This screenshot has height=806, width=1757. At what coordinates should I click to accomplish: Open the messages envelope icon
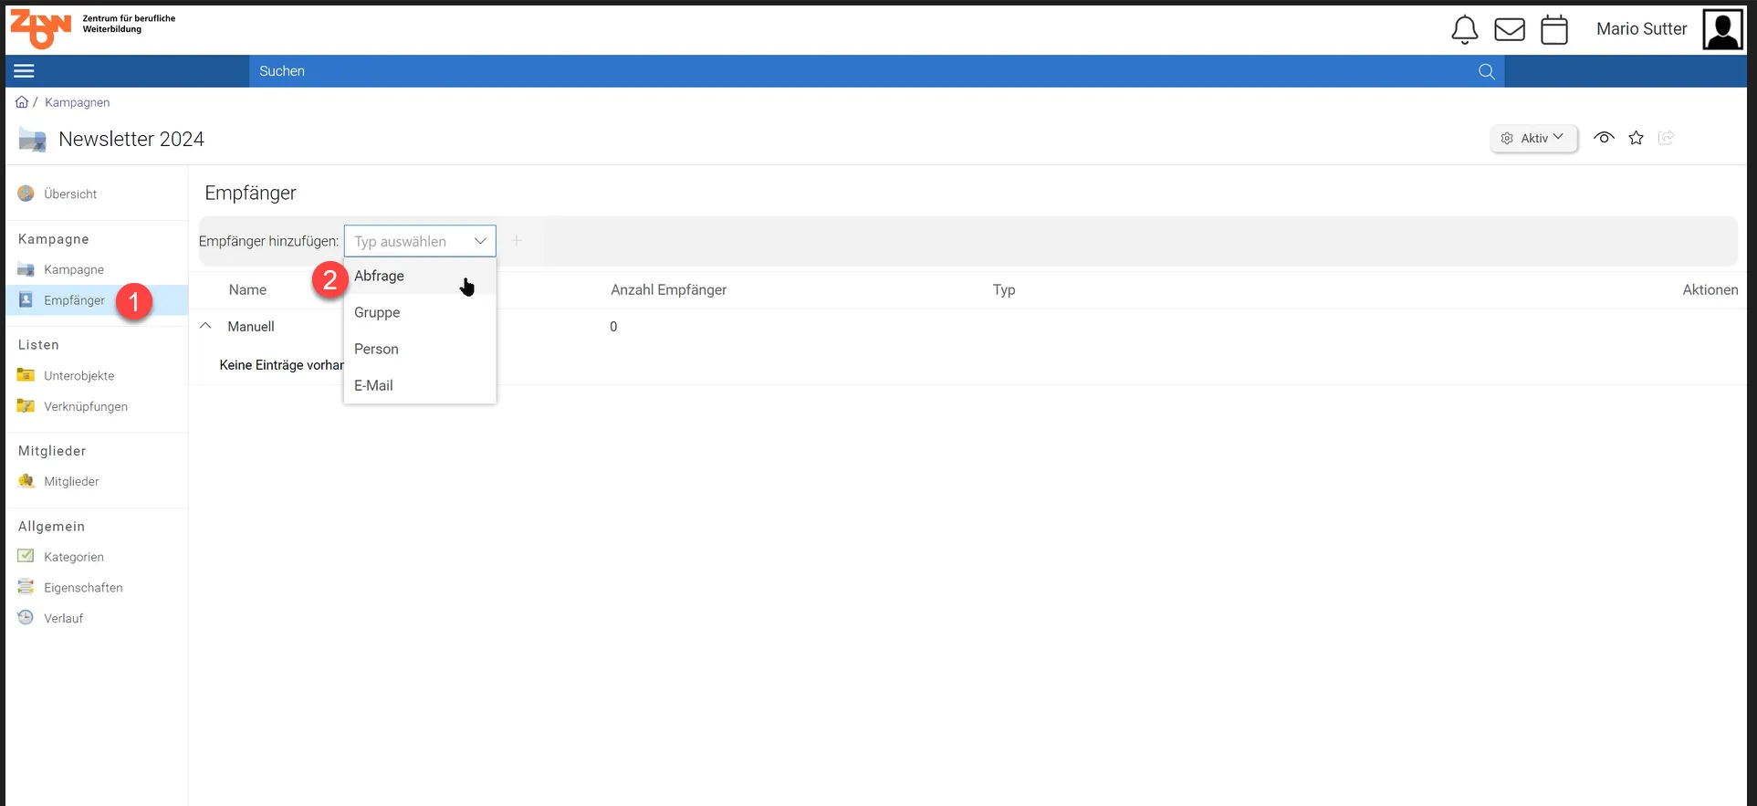[1510, 30]
